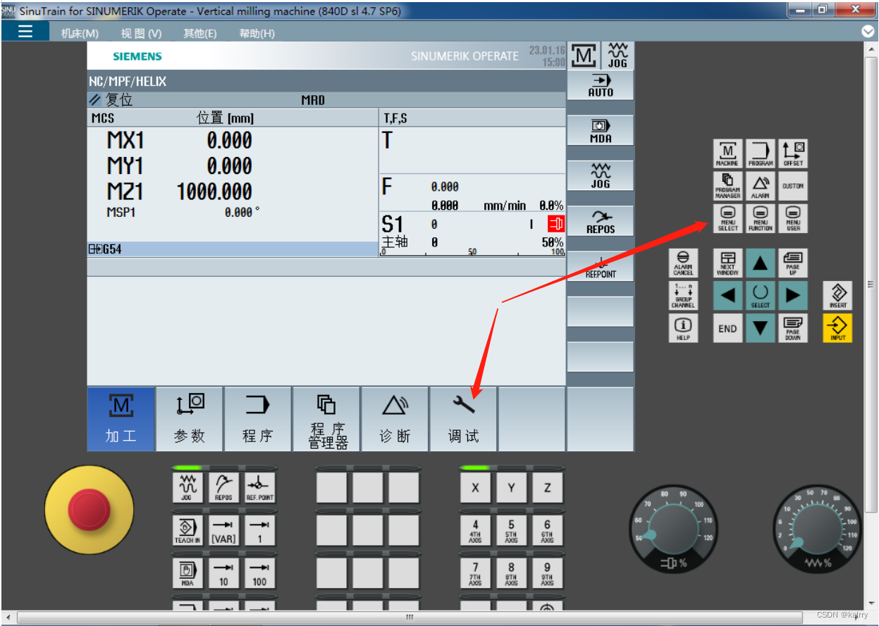Select the X axis key
879x626 pixels.
475,488
